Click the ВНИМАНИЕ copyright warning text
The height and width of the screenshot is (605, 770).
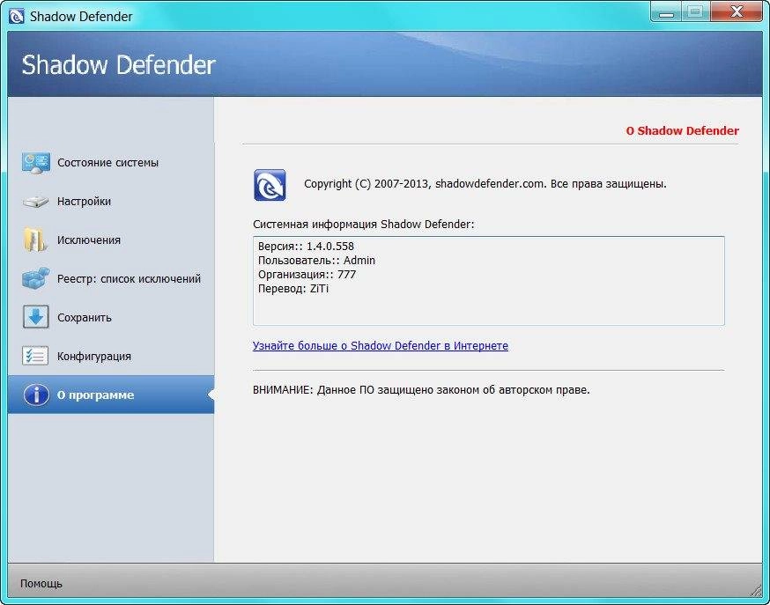pyautogui.click(x=421, y=390)
